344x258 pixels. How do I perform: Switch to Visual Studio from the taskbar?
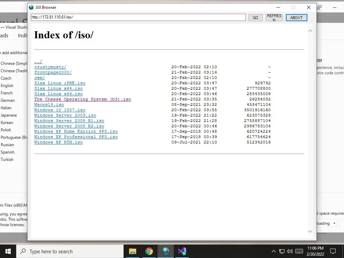(x=182, y=251)
